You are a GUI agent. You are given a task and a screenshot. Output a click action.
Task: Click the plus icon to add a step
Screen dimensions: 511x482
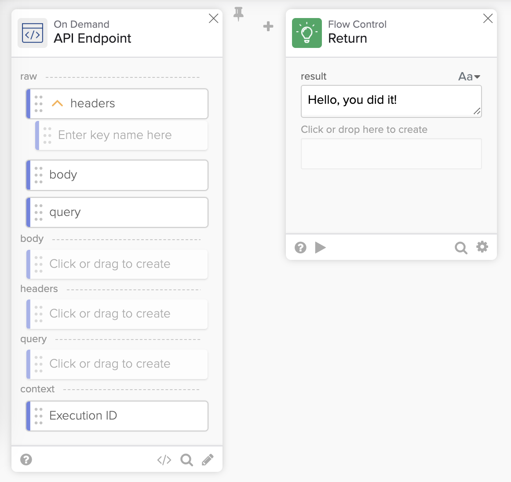[268, 26]
